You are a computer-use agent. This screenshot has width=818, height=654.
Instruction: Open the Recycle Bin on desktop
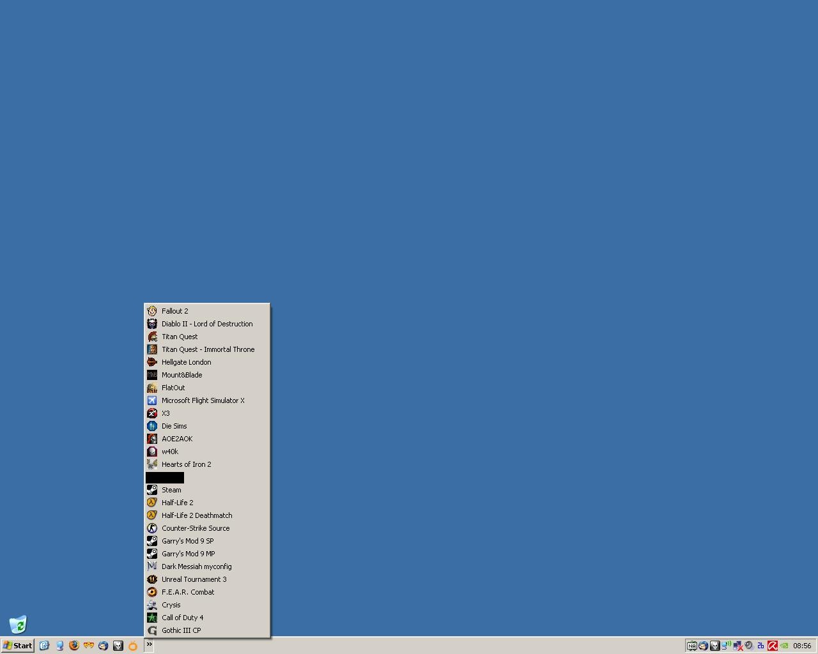coord(18,624)
